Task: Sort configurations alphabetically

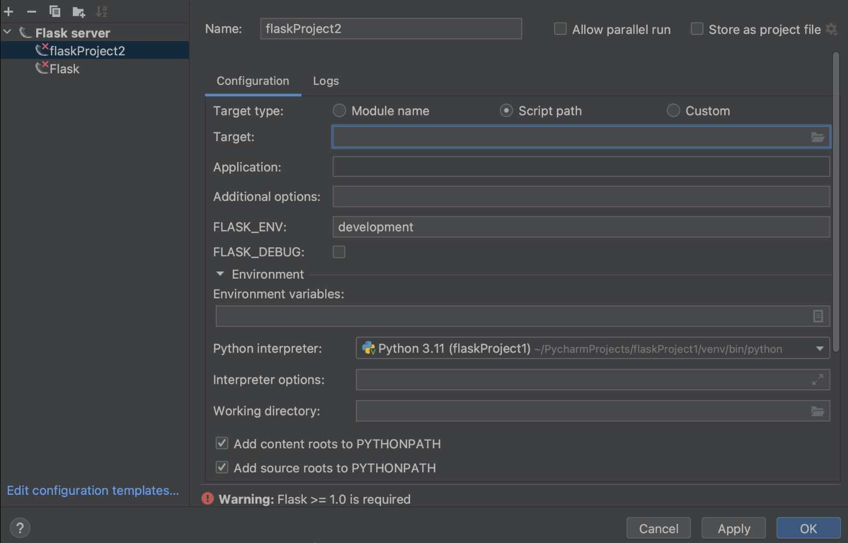Action: click(x=101, y=11)
